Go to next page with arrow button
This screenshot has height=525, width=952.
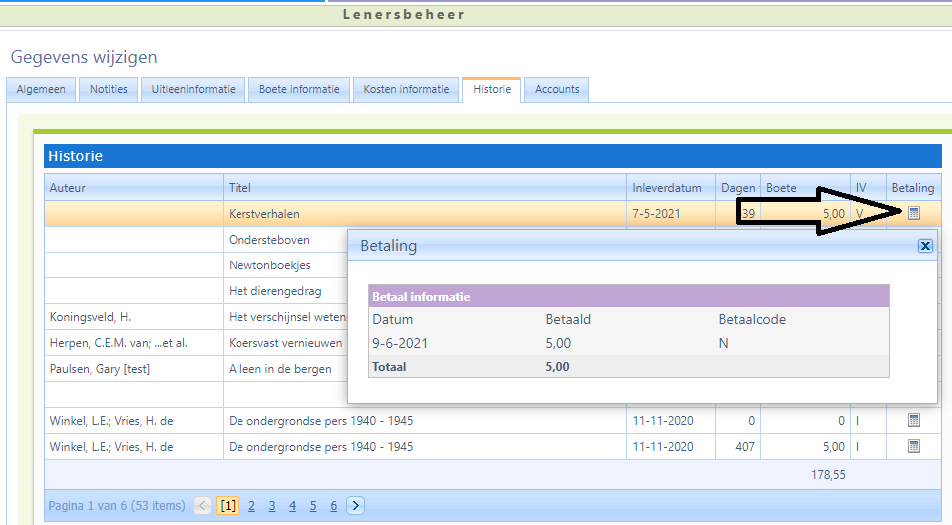(x=355, y=506)
